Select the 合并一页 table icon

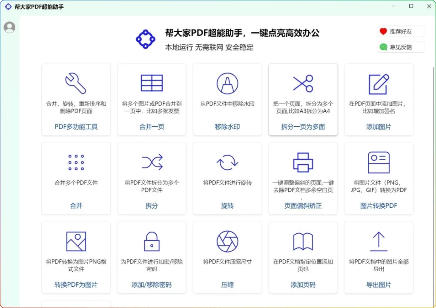tap(152, 83)
